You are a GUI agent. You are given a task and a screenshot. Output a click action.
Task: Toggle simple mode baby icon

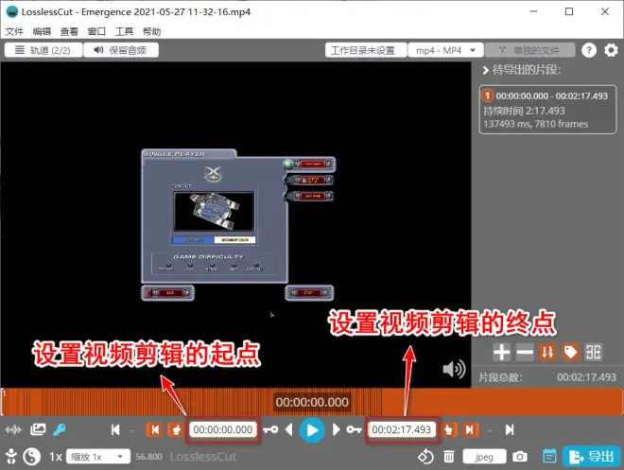coord(11,456)
